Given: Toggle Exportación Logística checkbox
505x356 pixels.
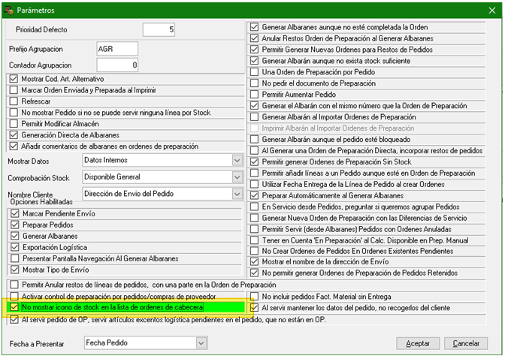Looking at the screenshot, I should 15,248.
